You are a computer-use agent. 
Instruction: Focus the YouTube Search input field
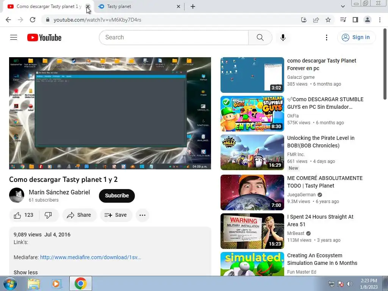click(x=174, y=38)
